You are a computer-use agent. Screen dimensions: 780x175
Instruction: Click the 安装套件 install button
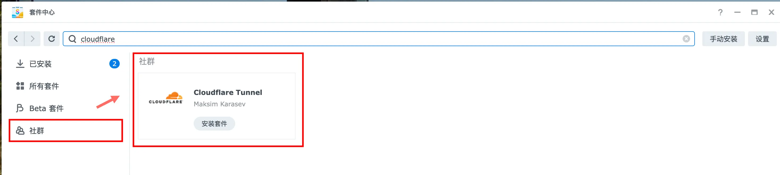click(x=214, y=124)
